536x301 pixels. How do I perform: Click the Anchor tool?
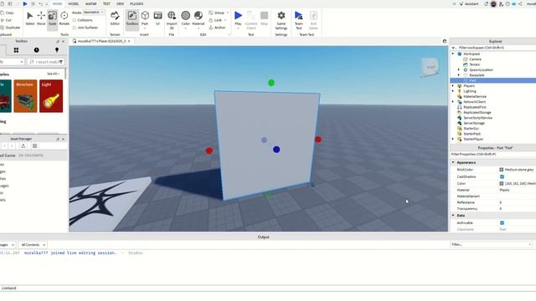click(x=217, y=28)
